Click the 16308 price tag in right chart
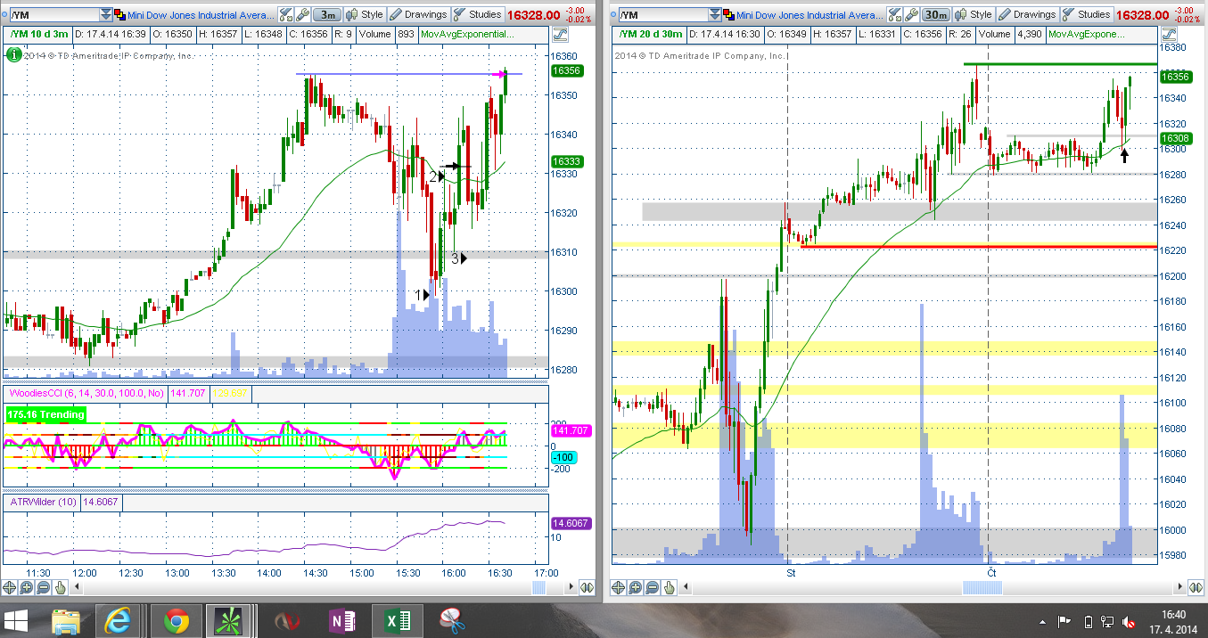The height and width of the screenshot is (638, 1208). tap(1175, 138)
